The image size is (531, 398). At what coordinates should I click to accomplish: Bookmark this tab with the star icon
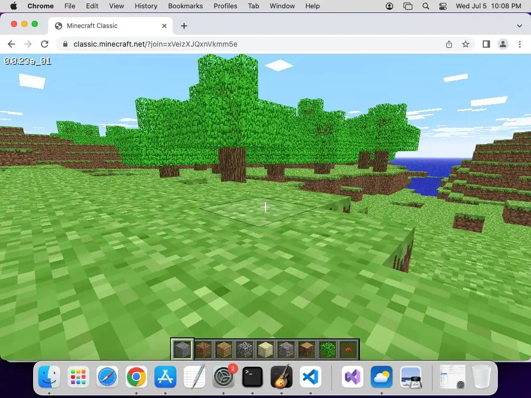click(x=466, y=44)
